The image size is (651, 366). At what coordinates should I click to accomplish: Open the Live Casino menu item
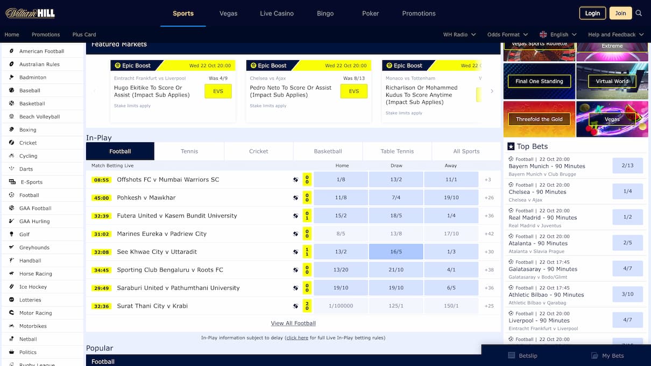277,13
